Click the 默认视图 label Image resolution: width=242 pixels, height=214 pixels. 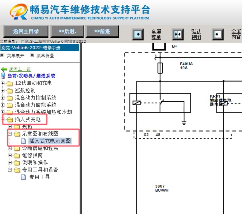196,34
